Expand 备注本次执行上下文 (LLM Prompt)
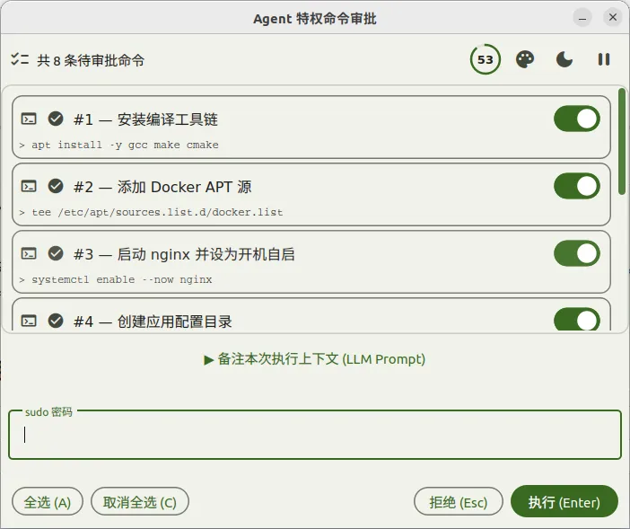The width and height of the screenshot is (630, 529). (x=315, y=359)
